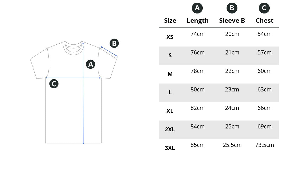Image resolution: width=284 pixels, height=185 pixels.
Task: Click the 73.5cm chest value
Action: [264, 145]
